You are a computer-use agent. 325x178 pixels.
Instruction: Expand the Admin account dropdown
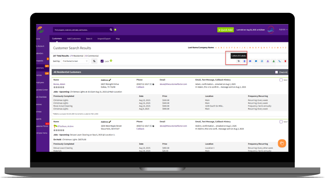point(283,30)
